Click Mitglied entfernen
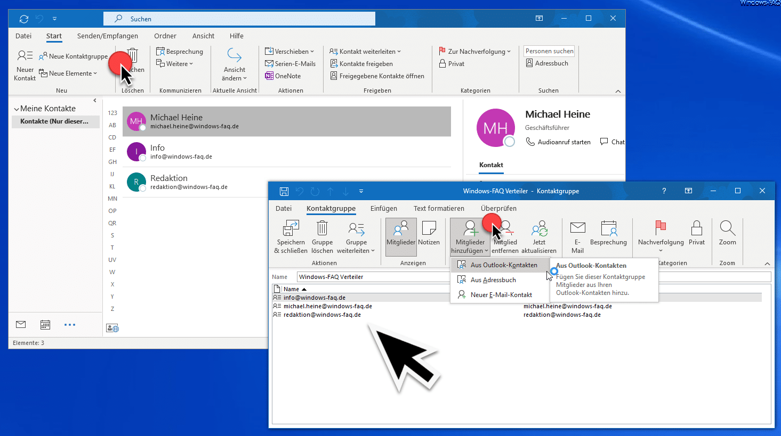The image size is (781, 436). (x=505, y=237)
